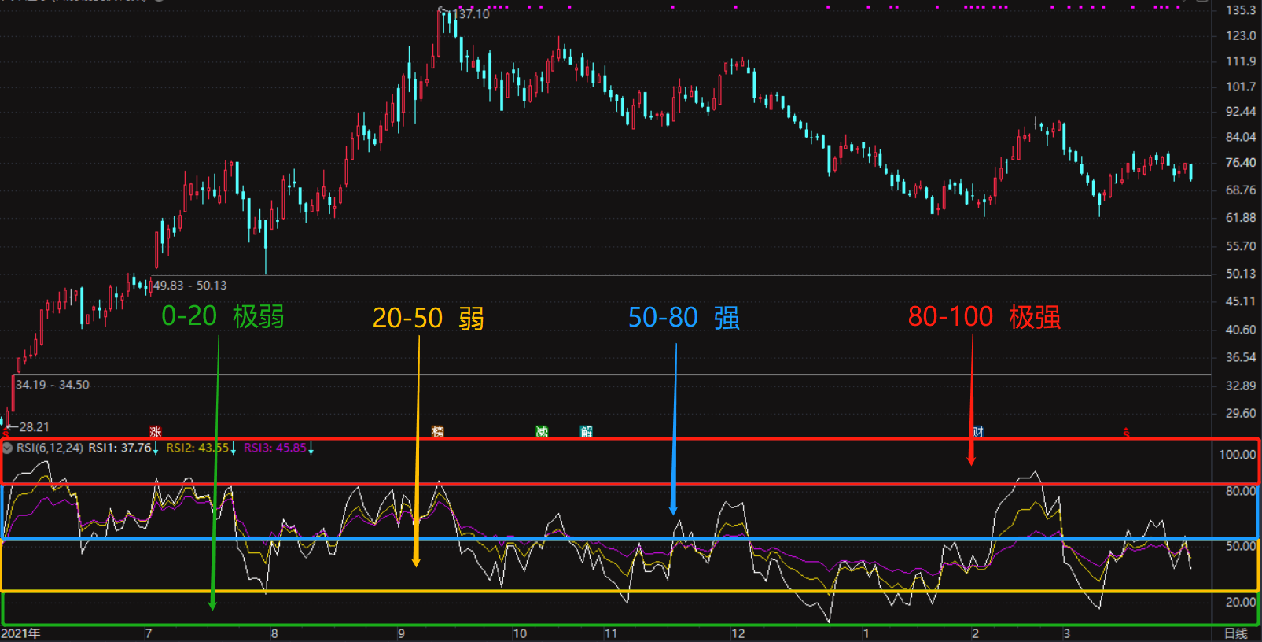The width and height of the screenshot is (1262, 642).
Task: Click the green 减 event marker
Action: 542,432
